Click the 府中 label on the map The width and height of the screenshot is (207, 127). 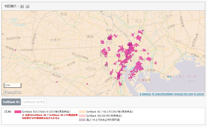(x=36, y=61)
